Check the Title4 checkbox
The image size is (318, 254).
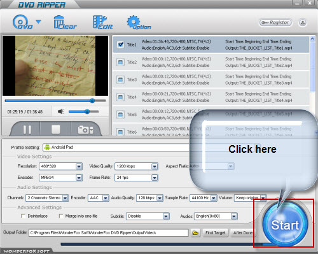[x=120, y=97]
